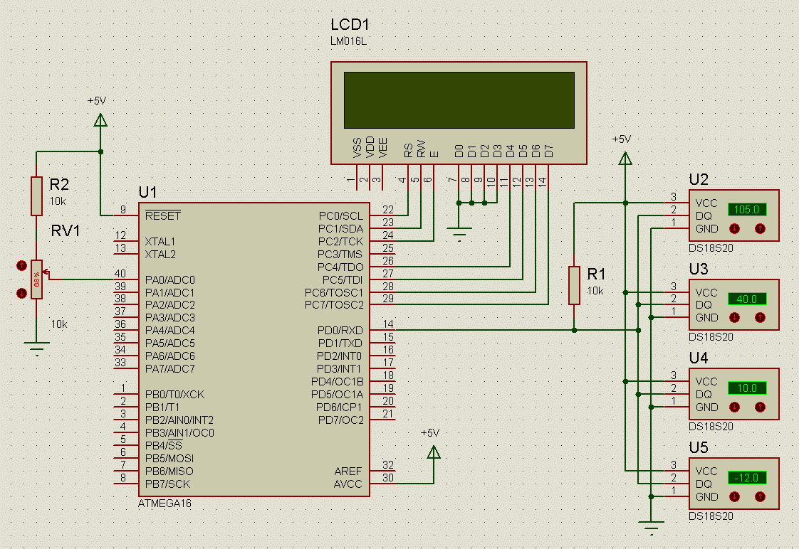Click the +5V power terminal near AVCC
The width and height of the screenshot is (799, 549).
[x=434, y=452]
